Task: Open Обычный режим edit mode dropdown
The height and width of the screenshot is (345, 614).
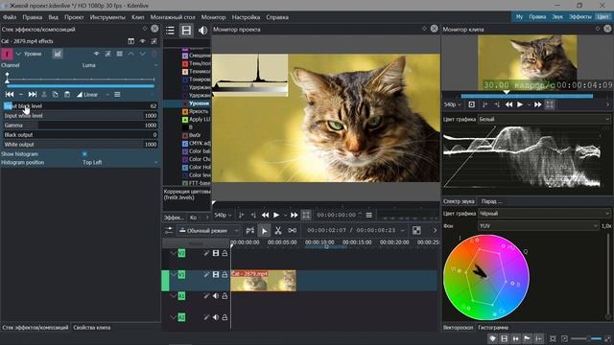Action: coord(209,231)
